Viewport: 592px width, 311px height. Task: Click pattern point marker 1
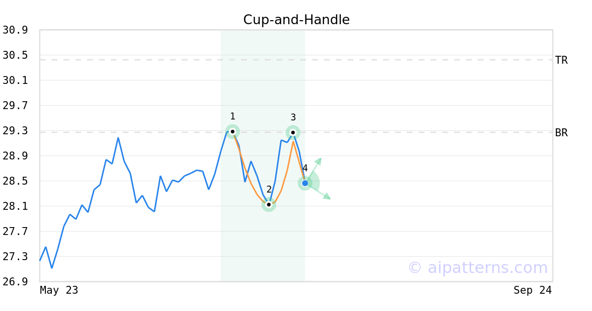coord(232,131)
